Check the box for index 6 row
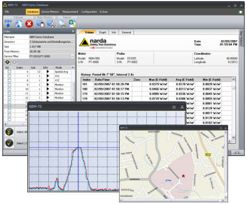The height and width of the screenshot is (204, 247). pyautogui.click(x=9, y=72)
